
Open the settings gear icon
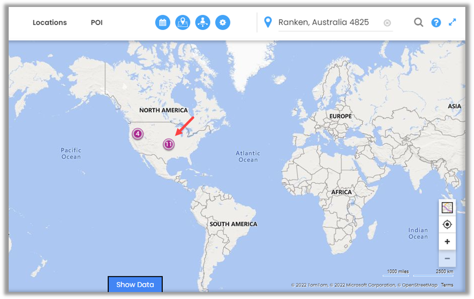[223, 23]
